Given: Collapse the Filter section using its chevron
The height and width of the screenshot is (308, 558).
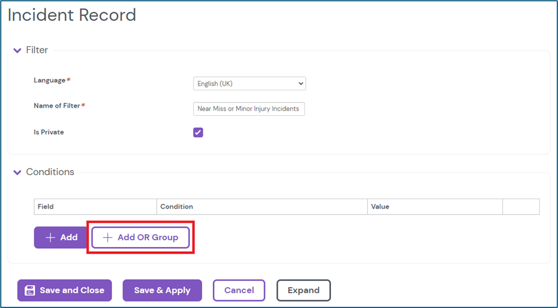Looking at the screenshot, I should (x=17, y=51).
